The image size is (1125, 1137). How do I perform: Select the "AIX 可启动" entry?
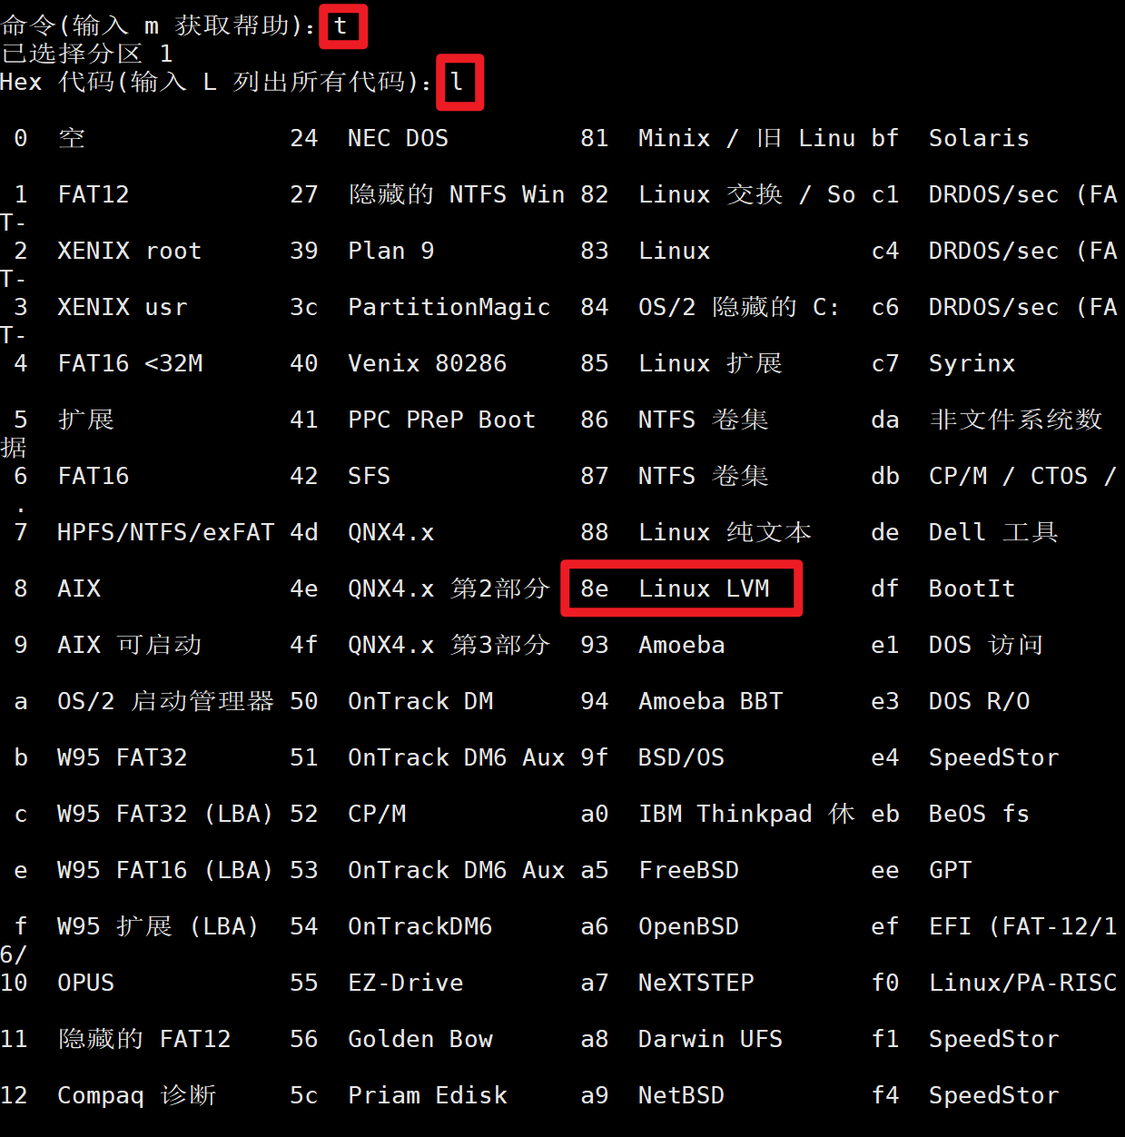point(130,645)
